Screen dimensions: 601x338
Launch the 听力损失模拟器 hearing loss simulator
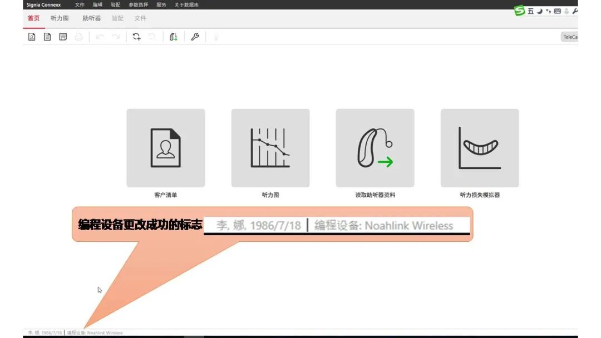click(479, 147)
